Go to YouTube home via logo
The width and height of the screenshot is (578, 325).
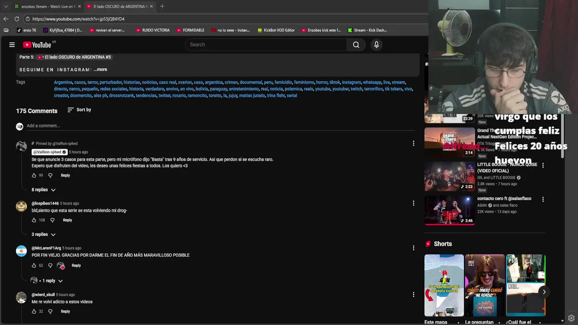point(37,45)
